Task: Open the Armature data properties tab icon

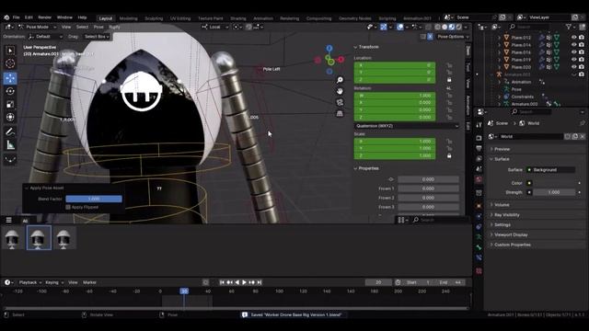Action: coord(479,237)
